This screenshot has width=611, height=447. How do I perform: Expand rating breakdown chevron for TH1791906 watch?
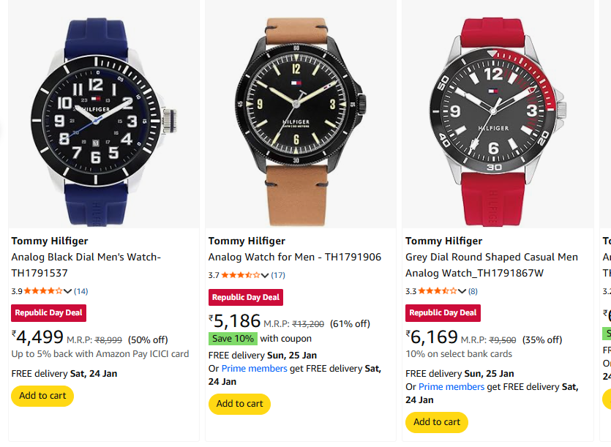click(x=266, y=276)
